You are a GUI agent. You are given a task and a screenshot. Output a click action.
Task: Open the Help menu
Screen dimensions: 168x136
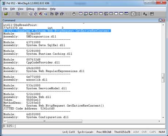tap(53, 9)
